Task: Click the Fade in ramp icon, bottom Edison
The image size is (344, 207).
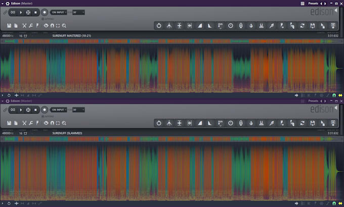Action: [200, 123]
